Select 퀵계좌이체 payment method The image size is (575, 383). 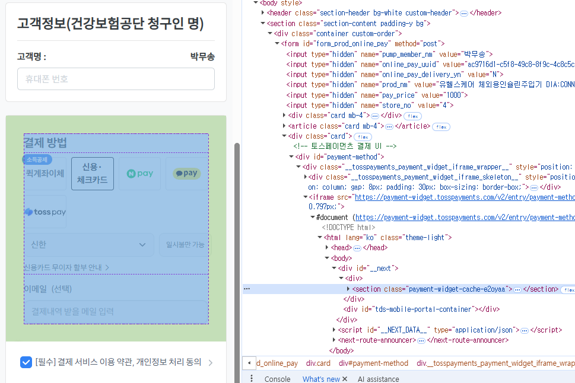point(45,174)
